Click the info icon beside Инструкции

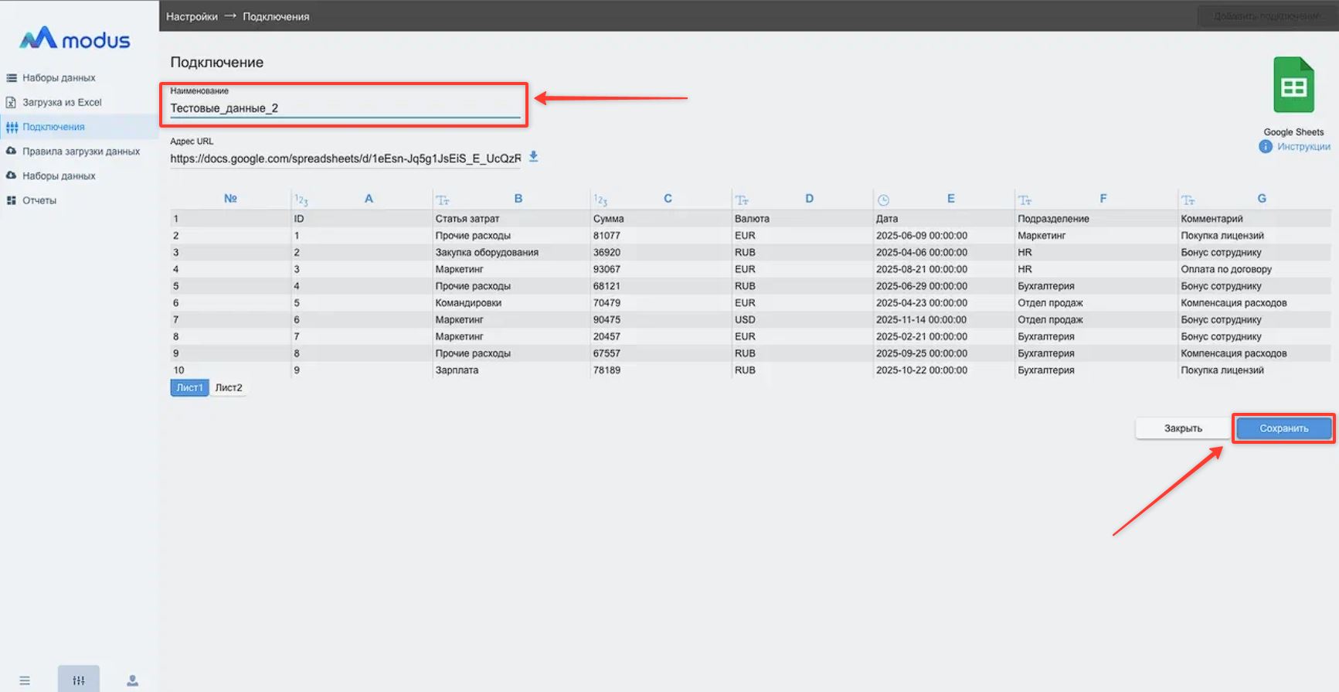[x=1266, y=147]
